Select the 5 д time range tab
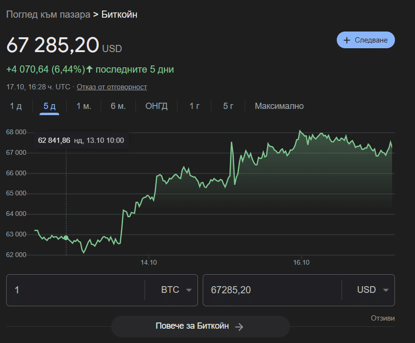Viewport: 415px width, 343px height. tap(50, 106)
